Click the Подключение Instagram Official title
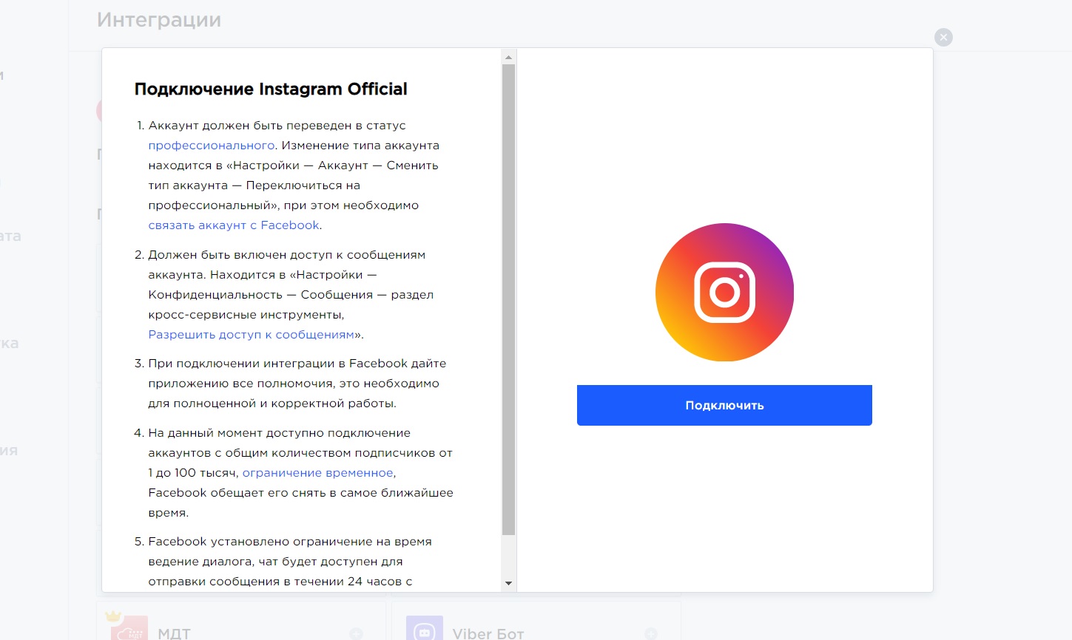Viewport: 1072px width, 640px height. tap(271, 89)
